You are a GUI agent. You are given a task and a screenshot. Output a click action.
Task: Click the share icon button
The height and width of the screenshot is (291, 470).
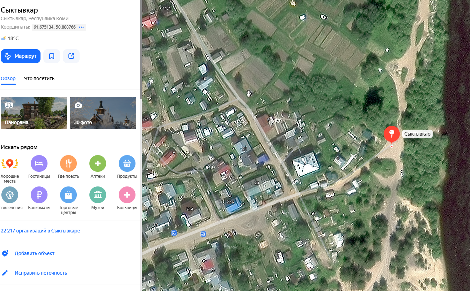[x=71, y=56]
